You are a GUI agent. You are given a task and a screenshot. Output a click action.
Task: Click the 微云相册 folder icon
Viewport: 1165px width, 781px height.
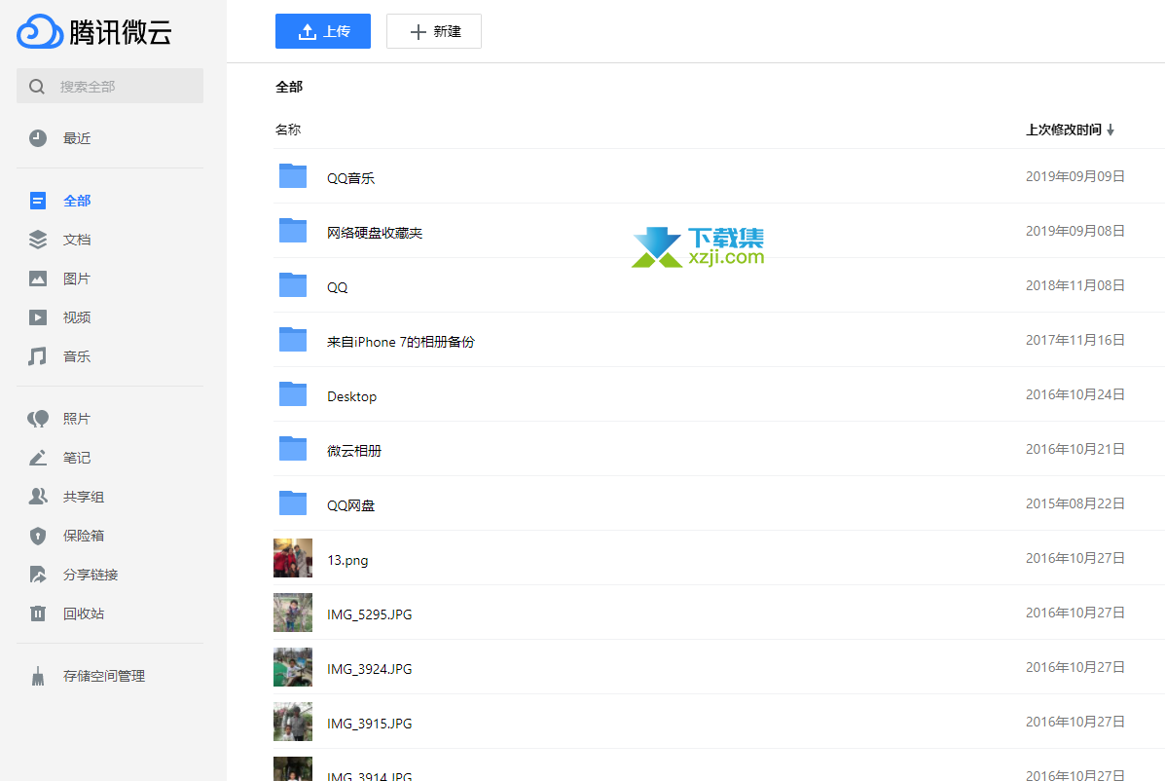pos(293,449)
